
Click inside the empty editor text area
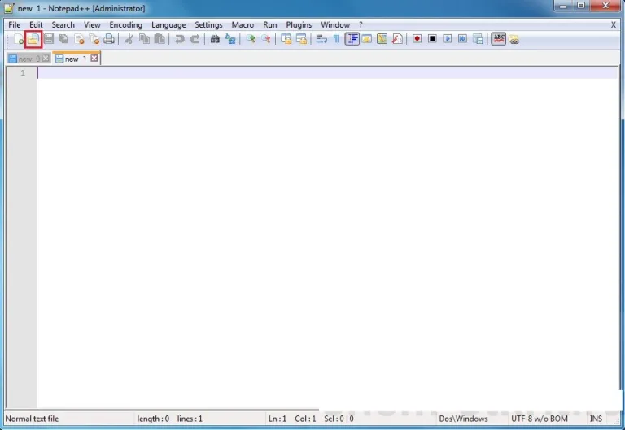tap(327, 239)
